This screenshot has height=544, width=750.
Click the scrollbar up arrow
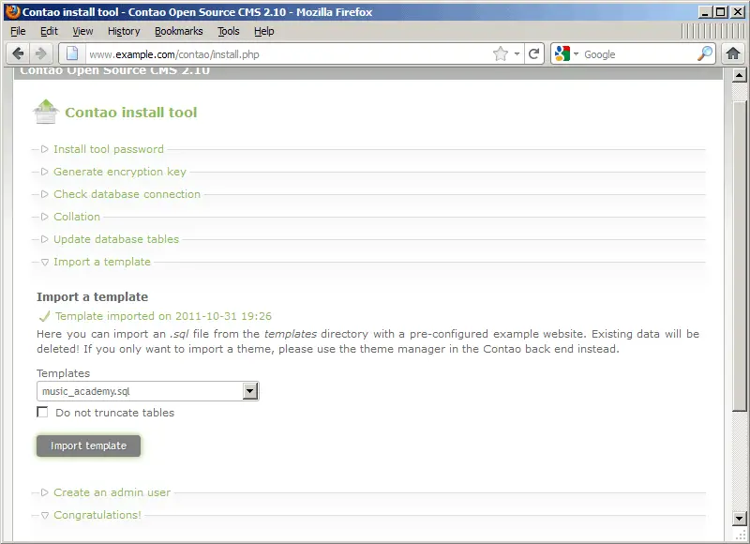[x=739, y=75]
